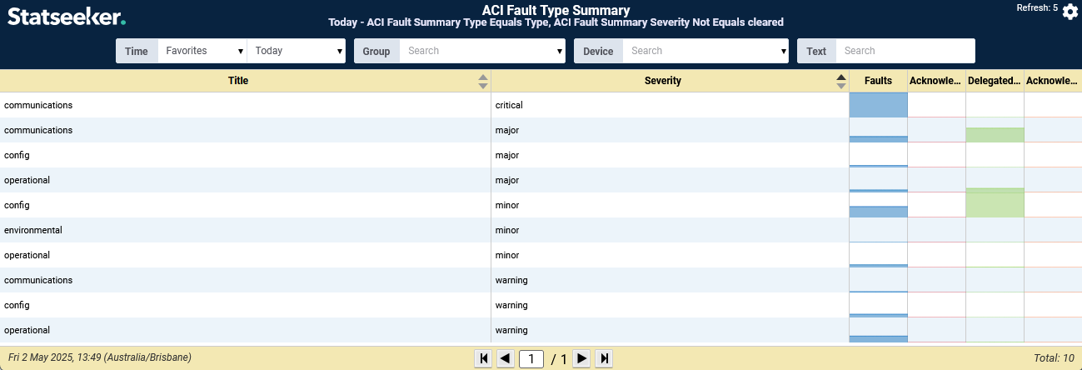Focus the Text search field
This screenshot has height=370, width=1082.
(905, 51)
